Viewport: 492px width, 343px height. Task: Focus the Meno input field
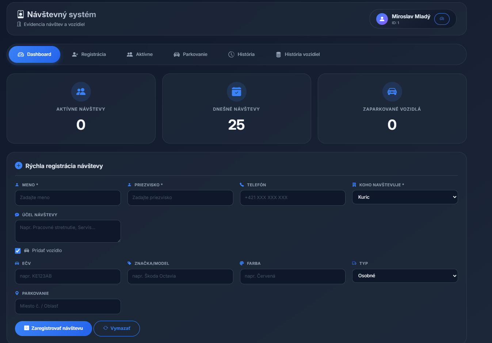coord(68,198)
